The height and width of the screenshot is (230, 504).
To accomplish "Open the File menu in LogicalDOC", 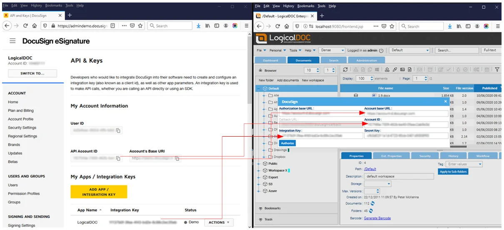I will click(x=260, y=50).
